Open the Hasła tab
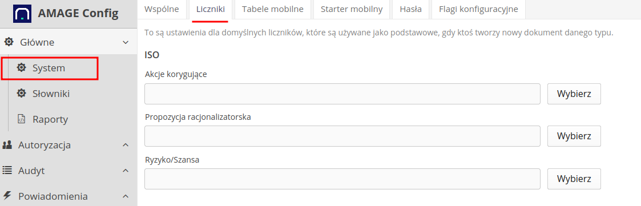 point(412,9)
